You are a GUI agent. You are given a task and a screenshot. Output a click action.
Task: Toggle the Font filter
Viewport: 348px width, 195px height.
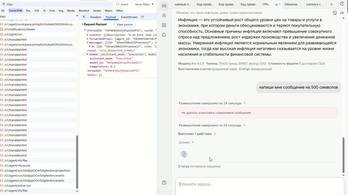(x=52, y=10)
